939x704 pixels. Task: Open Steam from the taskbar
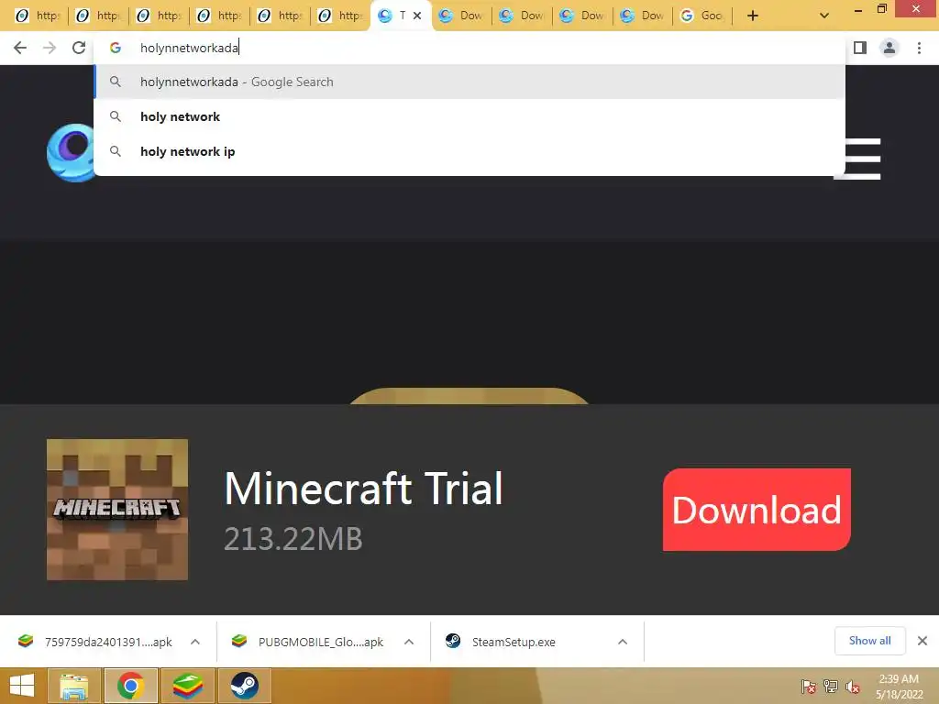pyautogui.click(x=244, y=686)
